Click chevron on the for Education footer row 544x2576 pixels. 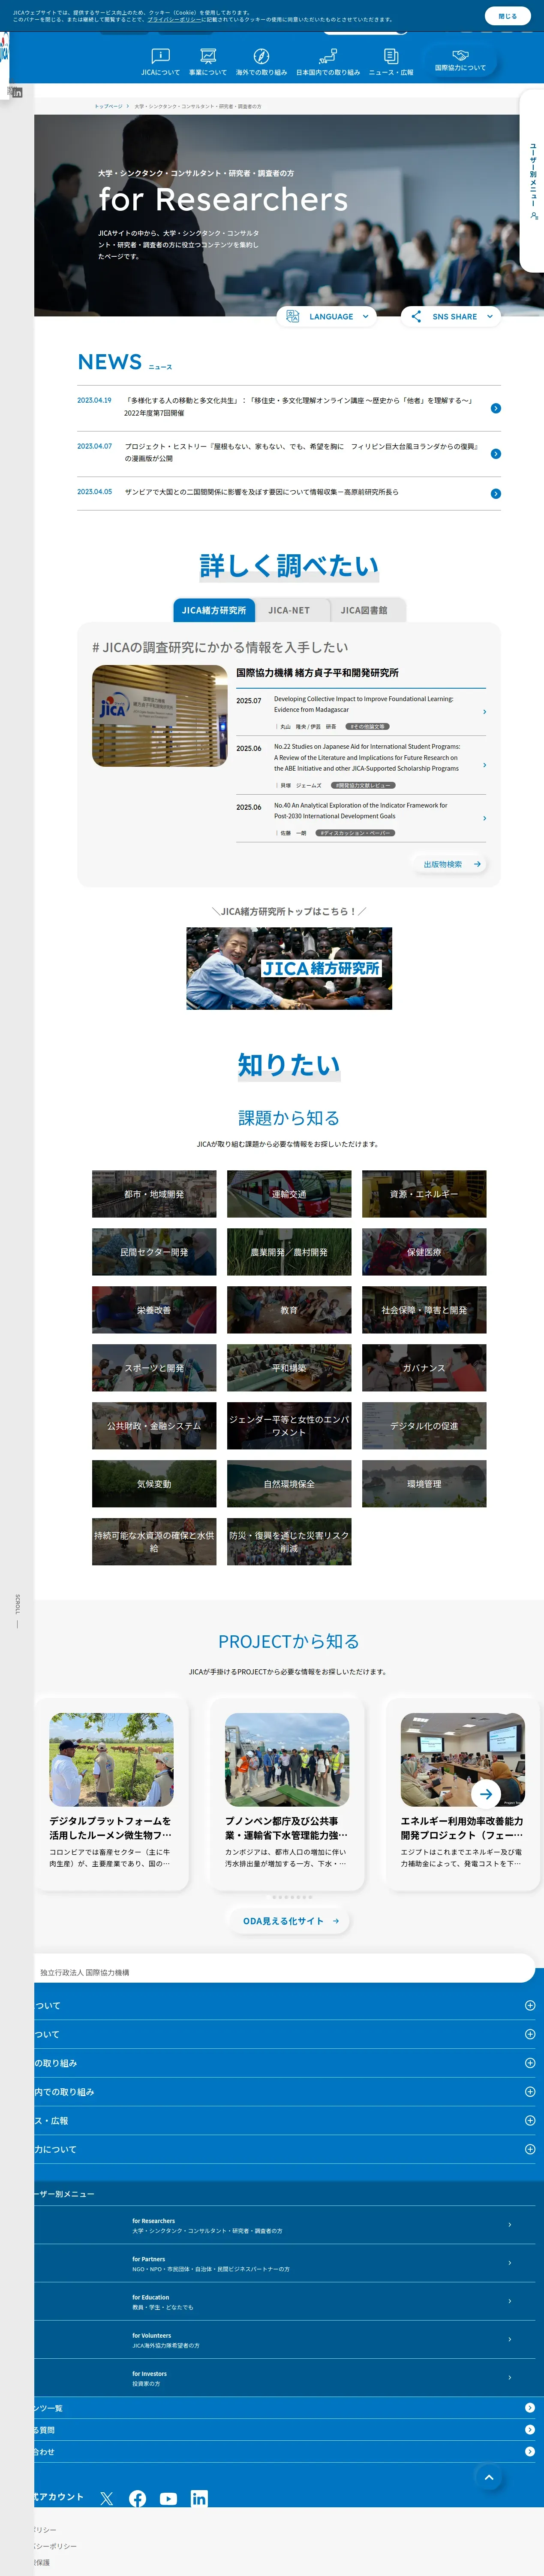coord(509,2301)
